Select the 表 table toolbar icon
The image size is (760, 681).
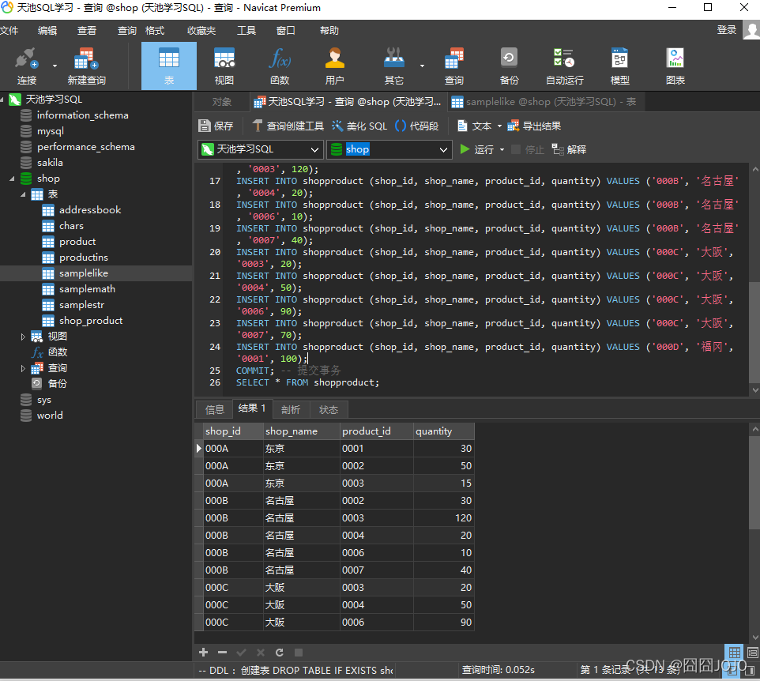click(169, 66)
